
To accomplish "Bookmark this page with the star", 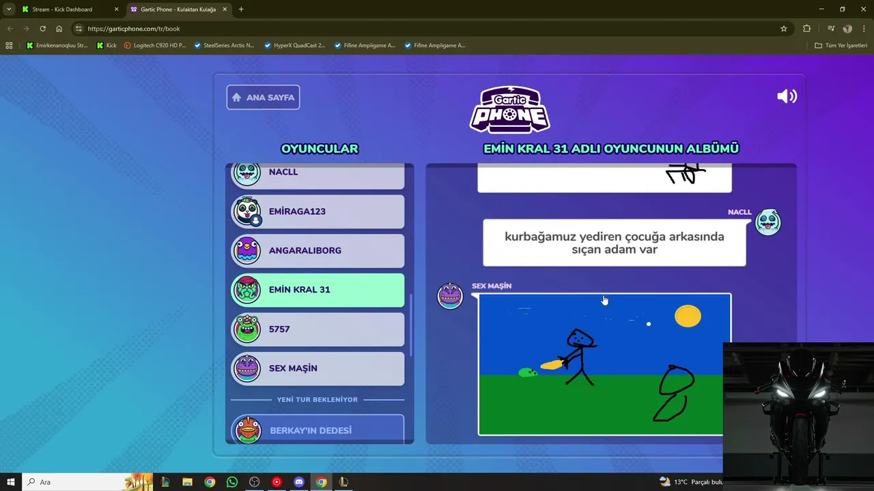I will [784, 29].
